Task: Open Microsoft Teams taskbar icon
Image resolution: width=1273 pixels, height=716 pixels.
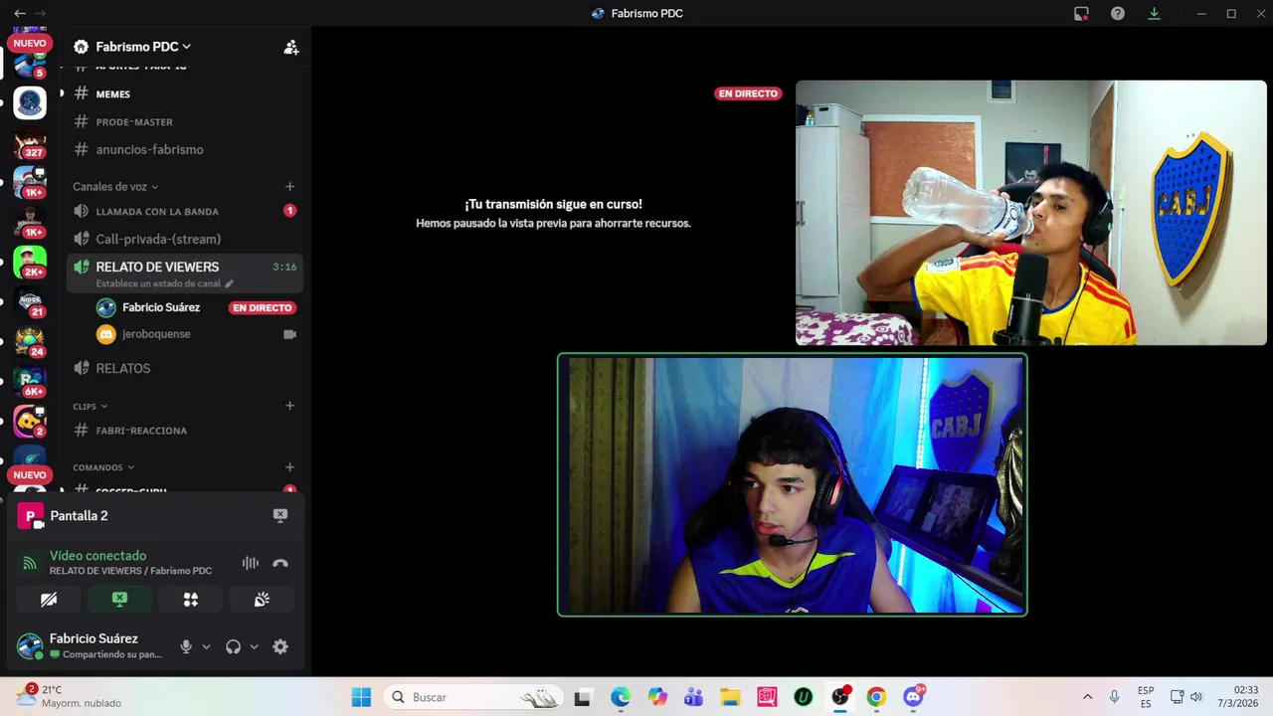Action: click(693, 697)
